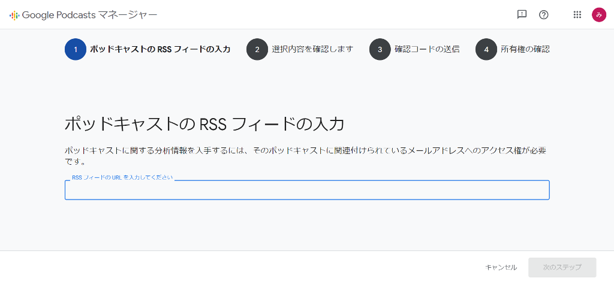The height and width of the screenshot is (284, 614).
Task: Select step 4 circle in stepper
Action: [486, 50]
